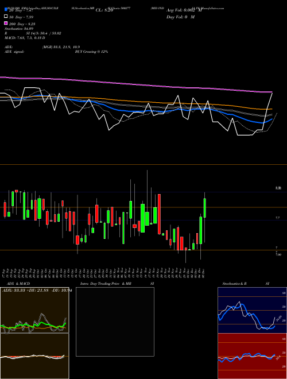Click the white 50 Day legend swatch
The image size is (287, 379).
[x=6, y=16]
